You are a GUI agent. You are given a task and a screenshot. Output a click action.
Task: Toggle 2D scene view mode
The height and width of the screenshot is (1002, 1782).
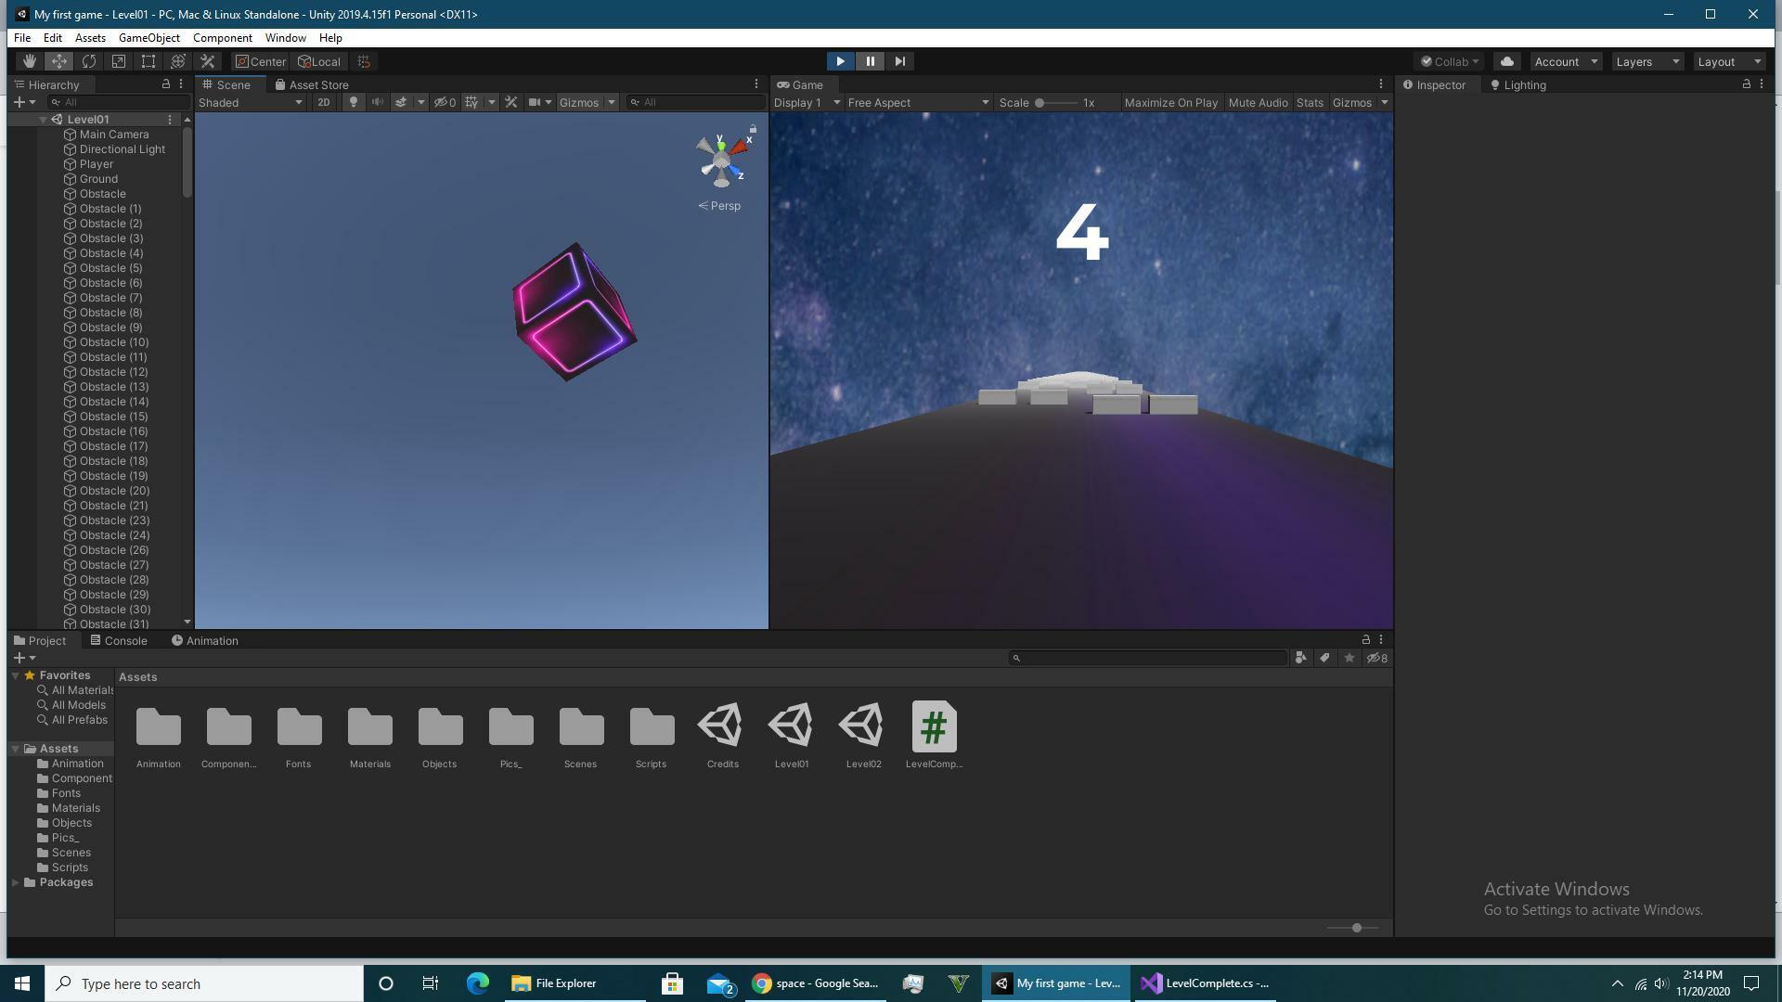(323, 102)
